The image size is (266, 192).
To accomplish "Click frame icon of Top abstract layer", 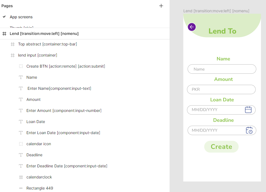I will pos(13,44).
